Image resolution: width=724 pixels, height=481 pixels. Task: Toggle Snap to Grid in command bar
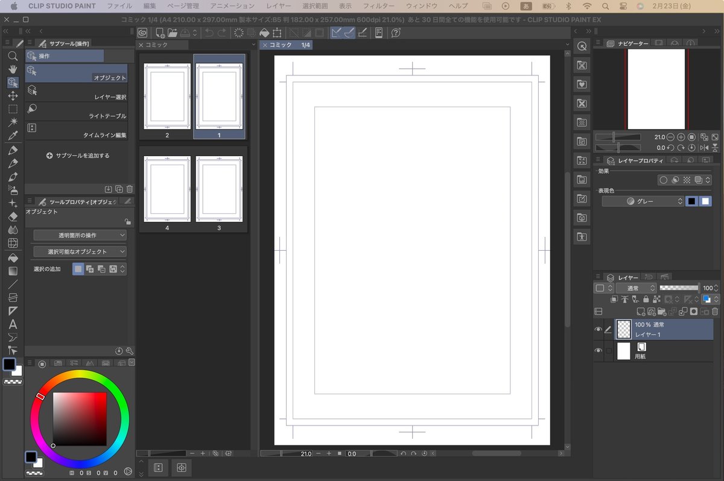[363, 33]
